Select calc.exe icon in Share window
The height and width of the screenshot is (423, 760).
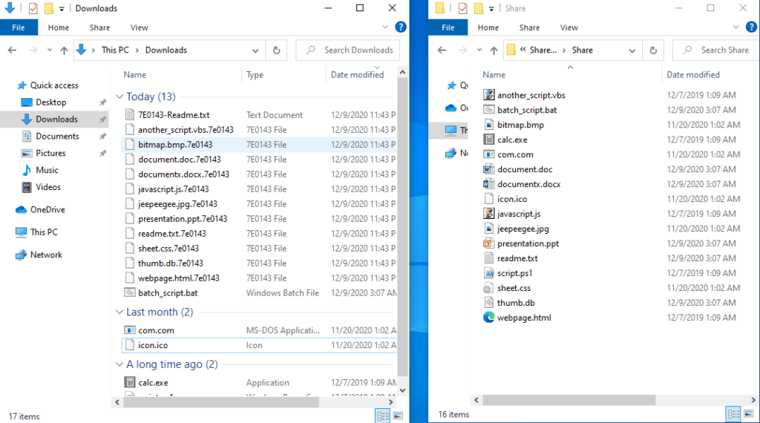pyautogui.click(x=488, y=140)
